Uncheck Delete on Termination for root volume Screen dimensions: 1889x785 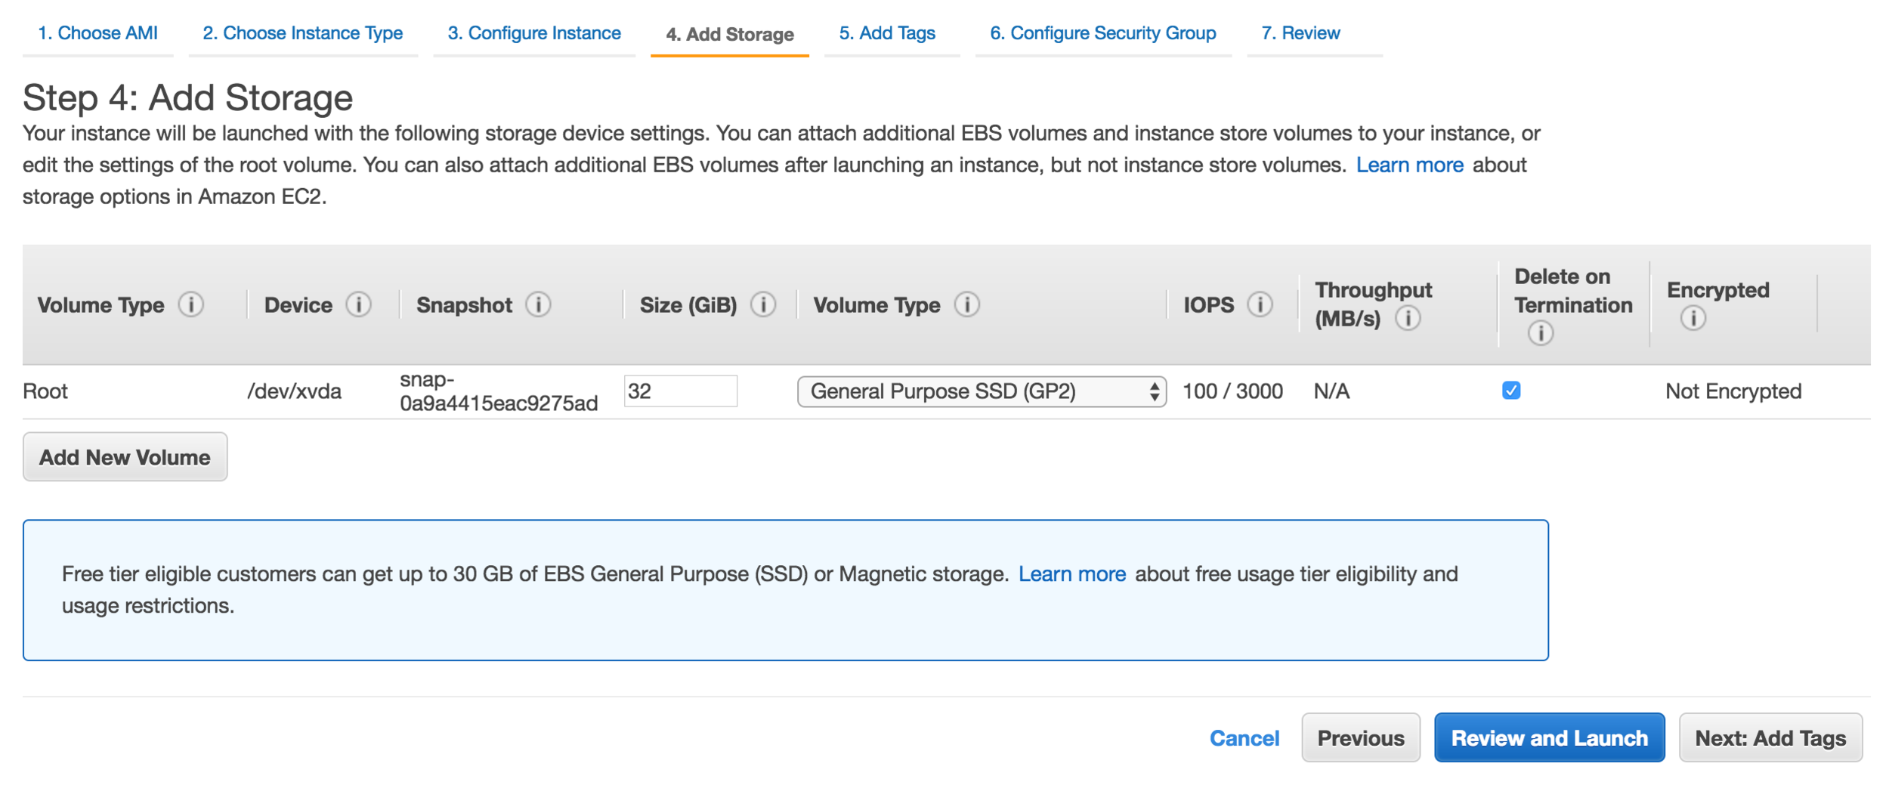tap(1511, 391)
